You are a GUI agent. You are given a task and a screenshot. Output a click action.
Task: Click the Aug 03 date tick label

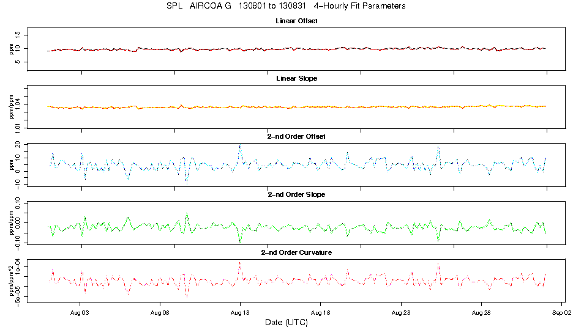pos(80,311)
